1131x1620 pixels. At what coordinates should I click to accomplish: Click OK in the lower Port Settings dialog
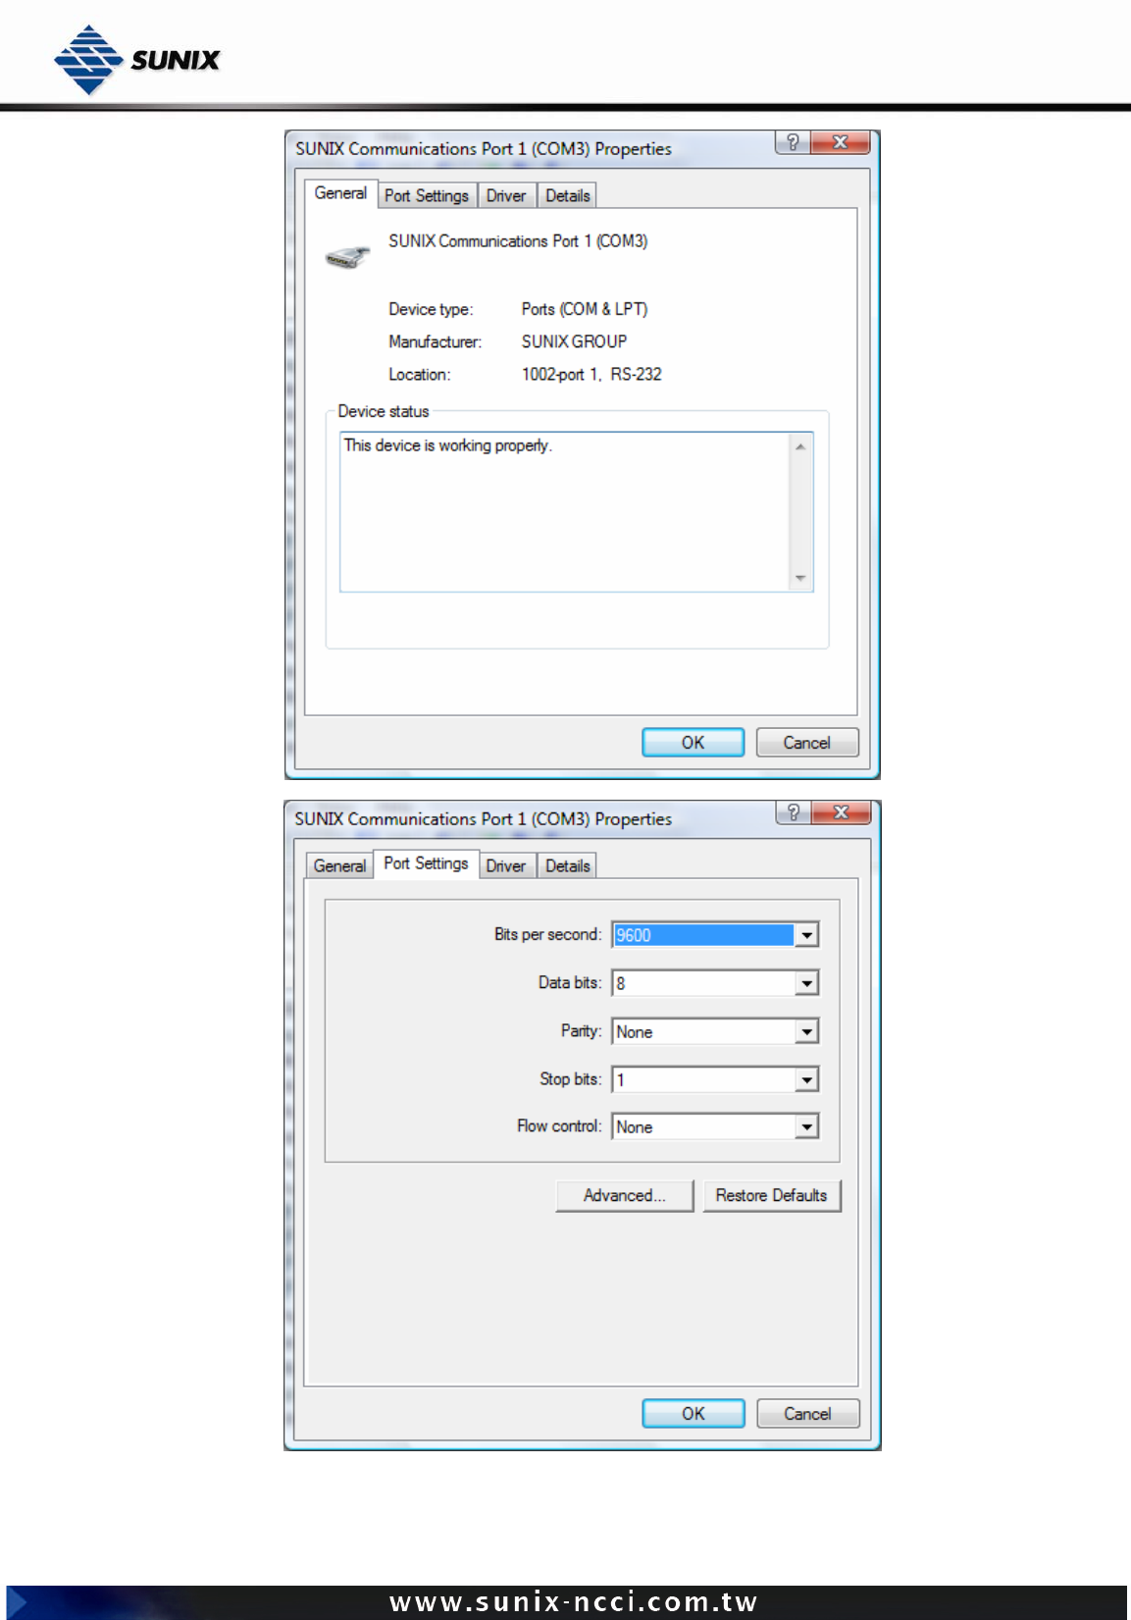(x=693, y=1413)
